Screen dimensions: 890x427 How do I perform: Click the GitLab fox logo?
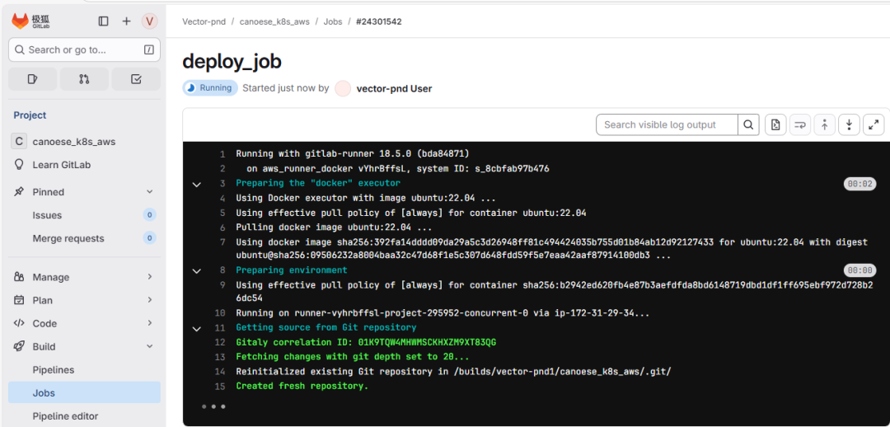tap(20, 21)
